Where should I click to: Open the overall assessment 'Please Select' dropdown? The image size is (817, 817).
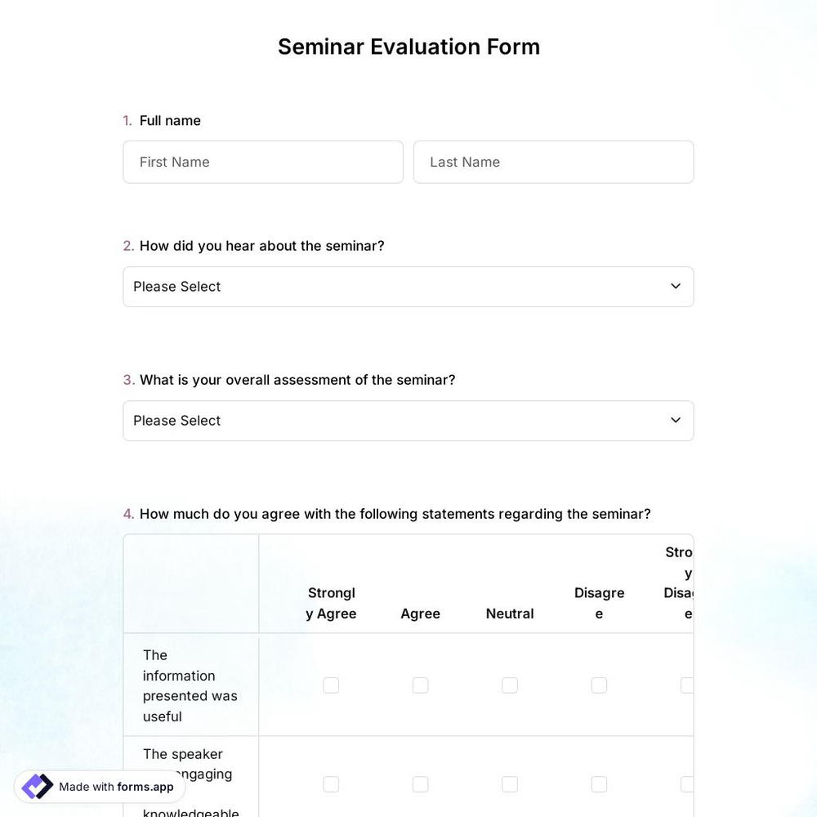pyautogui.click(x=408, y=421)
